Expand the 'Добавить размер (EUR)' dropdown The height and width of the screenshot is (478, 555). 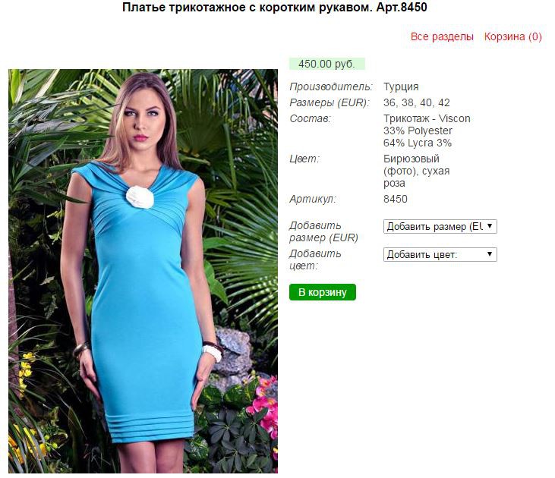pyautogui.click(x=440, y=226)
